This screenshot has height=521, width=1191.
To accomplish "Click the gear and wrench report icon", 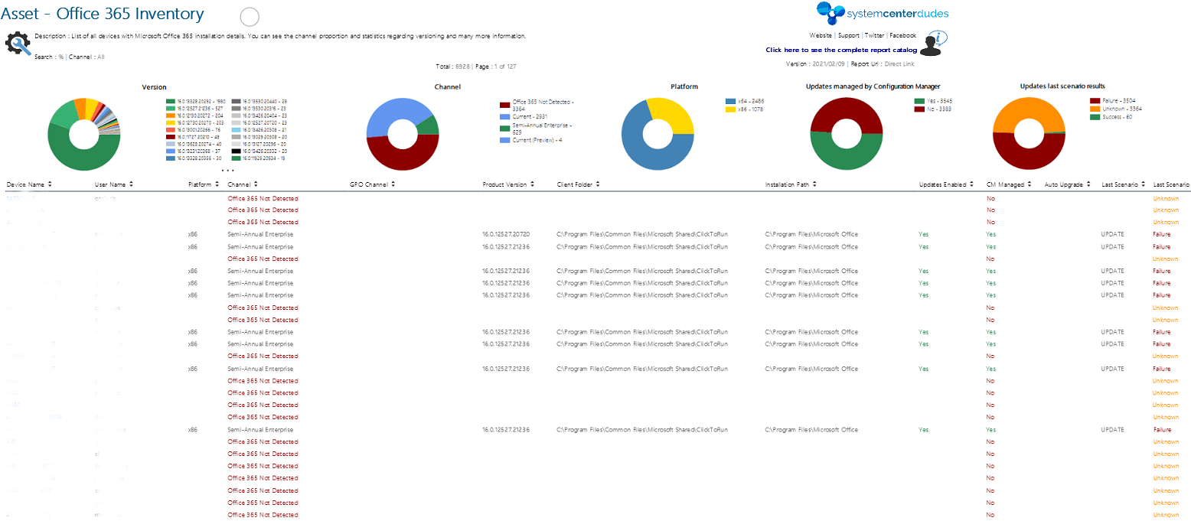I will 18,44.
